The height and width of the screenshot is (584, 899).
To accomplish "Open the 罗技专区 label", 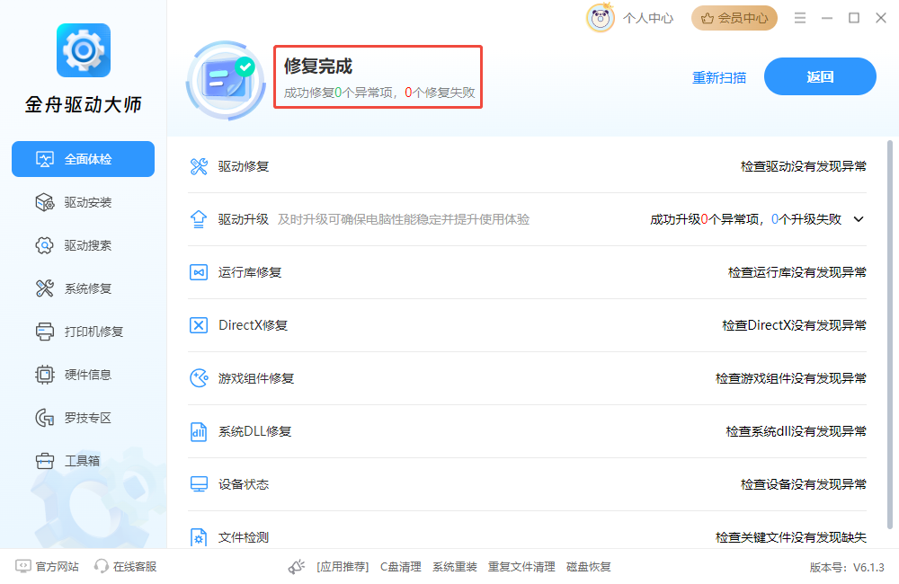I will (x=88, y=418).
